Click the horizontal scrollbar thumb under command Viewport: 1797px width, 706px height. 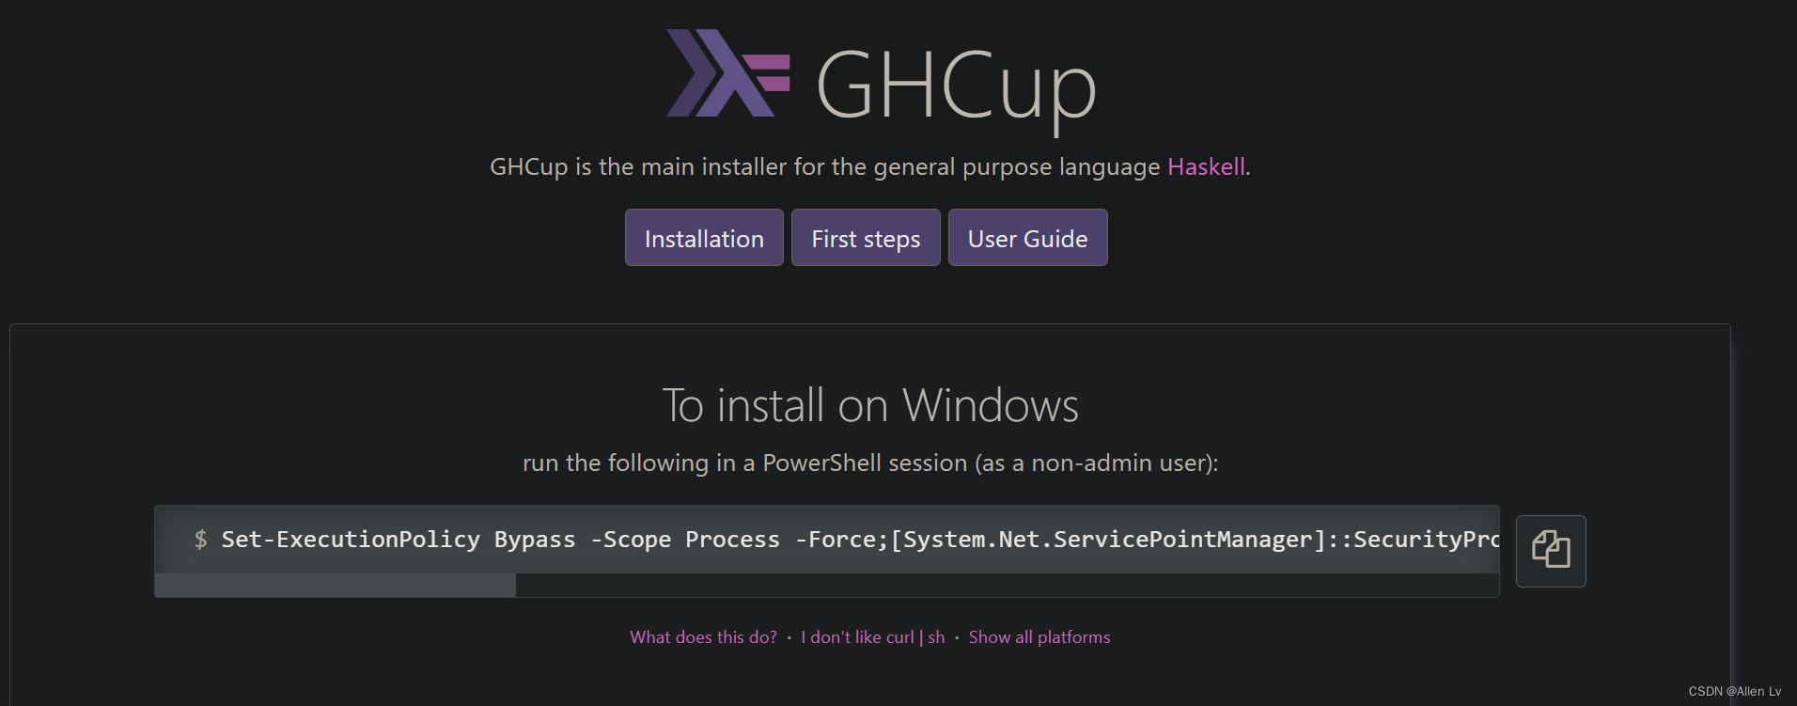tap(336, 586)
